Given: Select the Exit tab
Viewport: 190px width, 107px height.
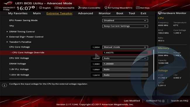Looking at the screenshot, I should click(x=143, y=13).
